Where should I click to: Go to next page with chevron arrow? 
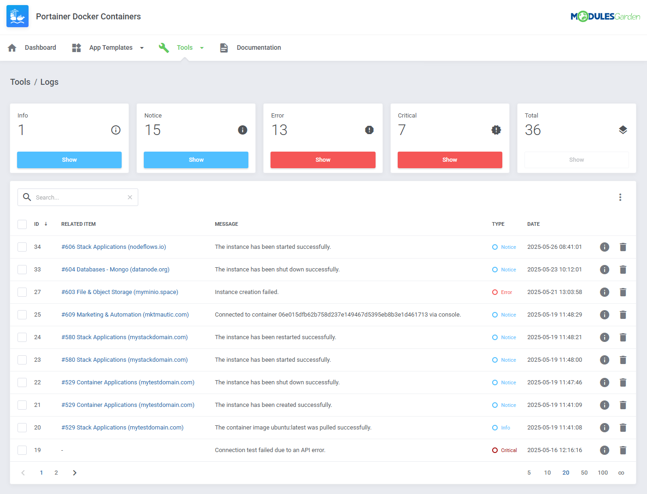(x=74, y=472)
